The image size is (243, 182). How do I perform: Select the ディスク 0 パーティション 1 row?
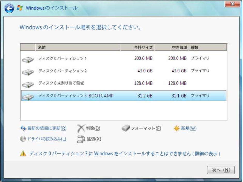coord(124,59)
